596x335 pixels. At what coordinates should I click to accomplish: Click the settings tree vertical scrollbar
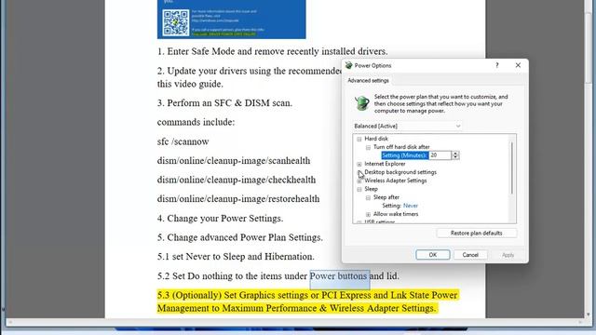coord(512,167)
